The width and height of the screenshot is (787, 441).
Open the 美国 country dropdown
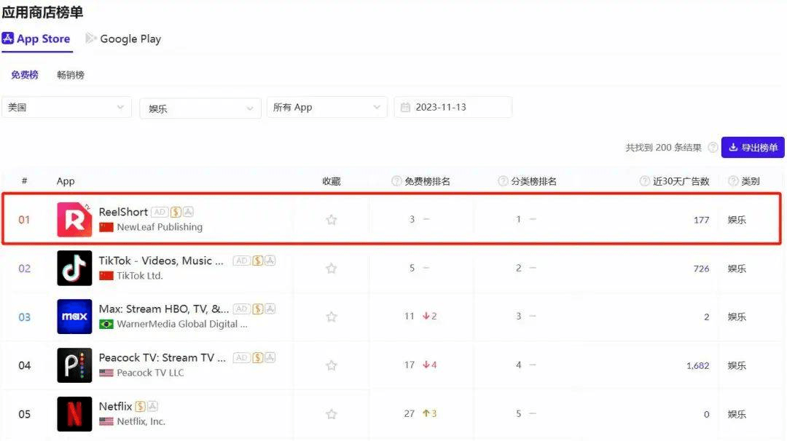pos(67,107)
